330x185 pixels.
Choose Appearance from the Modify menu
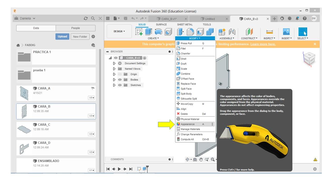tap(195, 124)
